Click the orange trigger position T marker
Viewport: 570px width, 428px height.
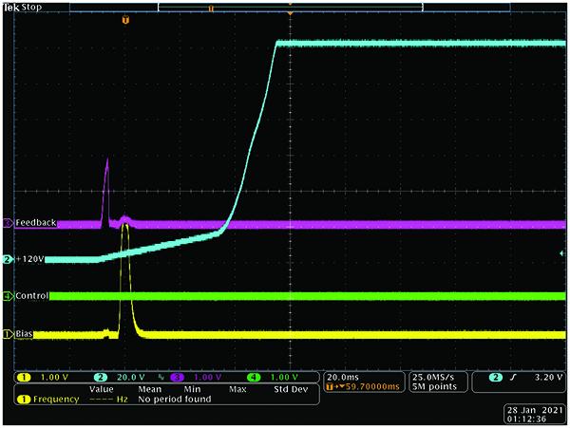[123, 19]
